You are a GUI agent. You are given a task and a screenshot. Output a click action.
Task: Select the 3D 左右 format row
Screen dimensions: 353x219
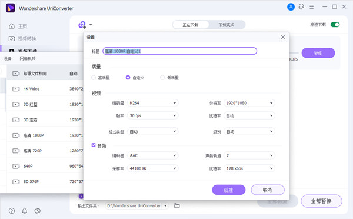pos(45,120)
